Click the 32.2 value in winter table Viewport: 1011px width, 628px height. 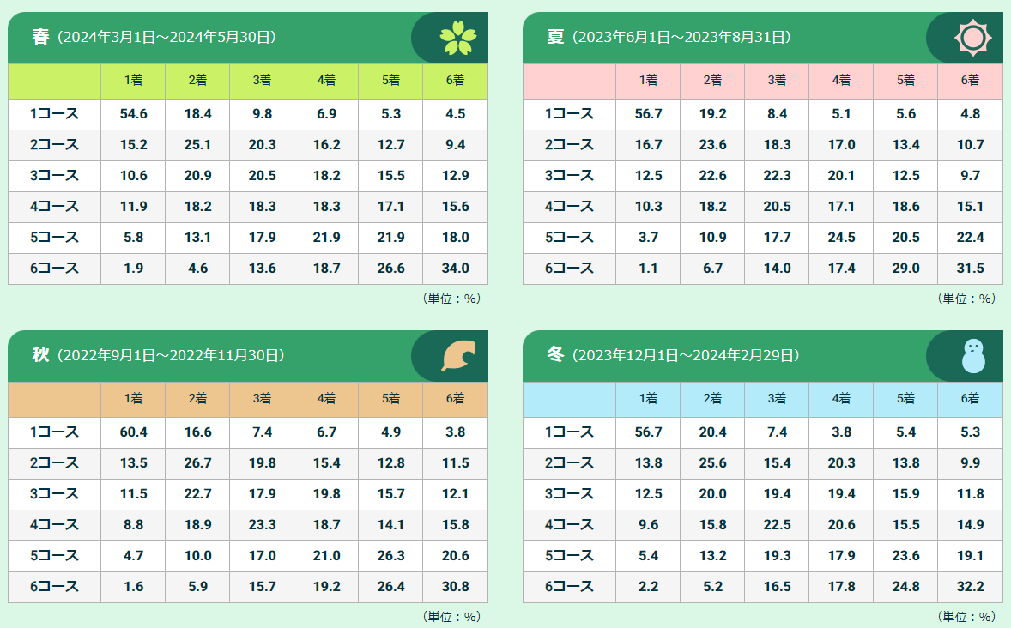[970, 587]
